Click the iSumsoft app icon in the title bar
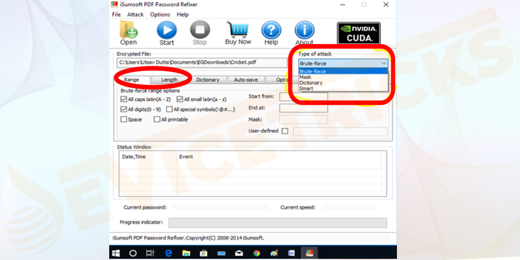Screen dimensions: 520x260 114,5
